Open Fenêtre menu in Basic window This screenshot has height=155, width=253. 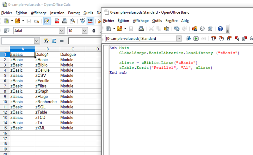pos(171,21)
